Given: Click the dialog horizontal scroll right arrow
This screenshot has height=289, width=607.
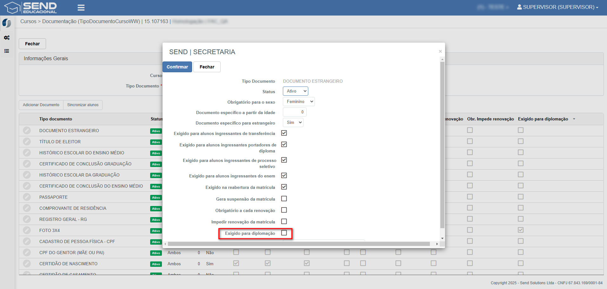Looking at the screenshot, I should [437, 244].
